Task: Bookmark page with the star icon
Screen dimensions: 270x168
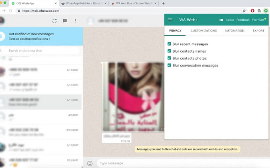Action: 244,11
